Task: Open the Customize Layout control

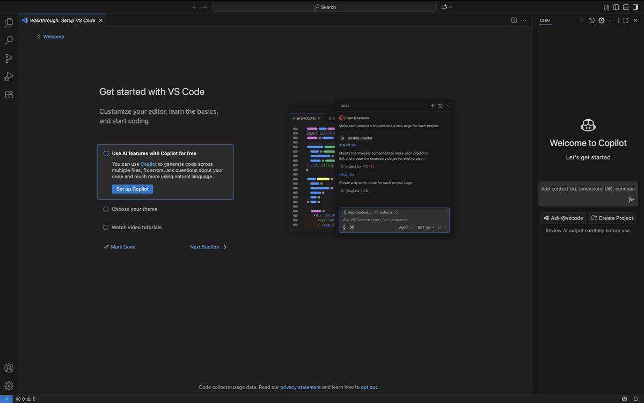Action: tap(606, 7)
